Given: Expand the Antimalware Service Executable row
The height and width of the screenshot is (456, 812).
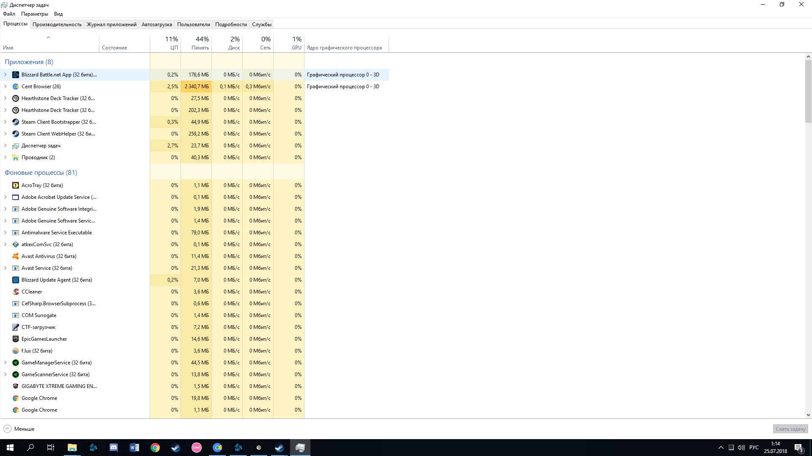Looking at the screenshot, I should [5, 233].
